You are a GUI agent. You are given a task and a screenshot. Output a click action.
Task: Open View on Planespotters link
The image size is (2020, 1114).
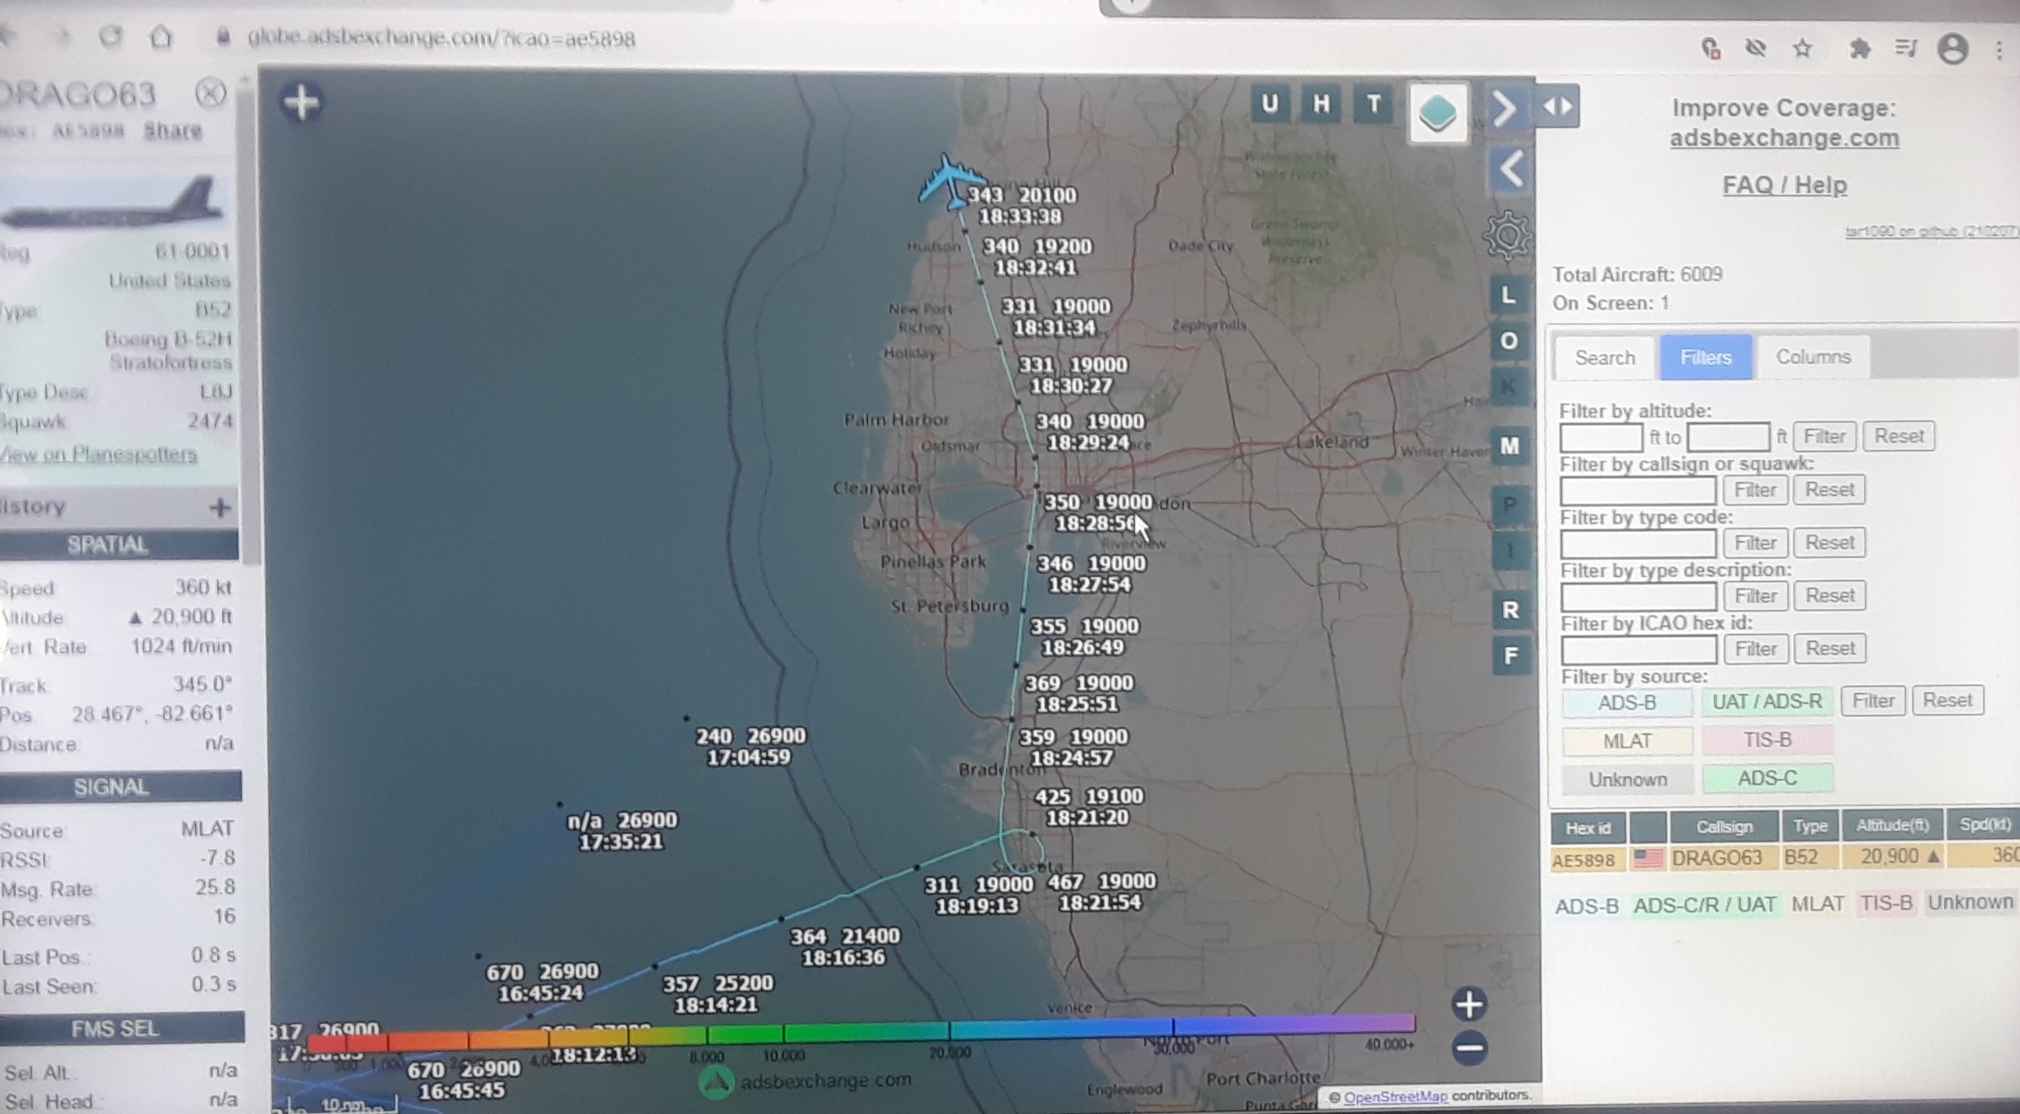point(98,454)
